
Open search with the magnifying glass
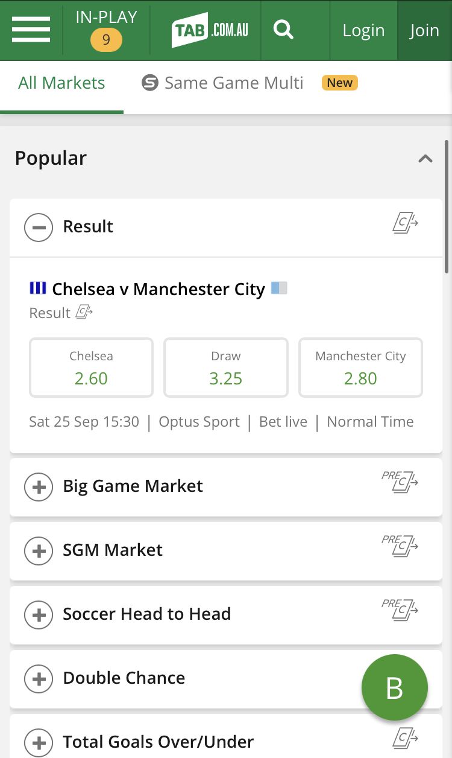click(283, 30)
